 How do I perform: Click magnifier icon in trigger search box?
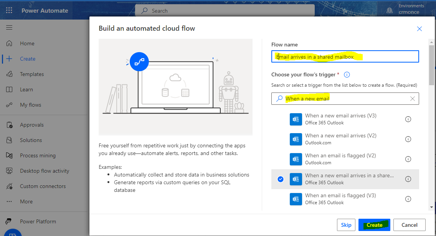coord(279,98)
